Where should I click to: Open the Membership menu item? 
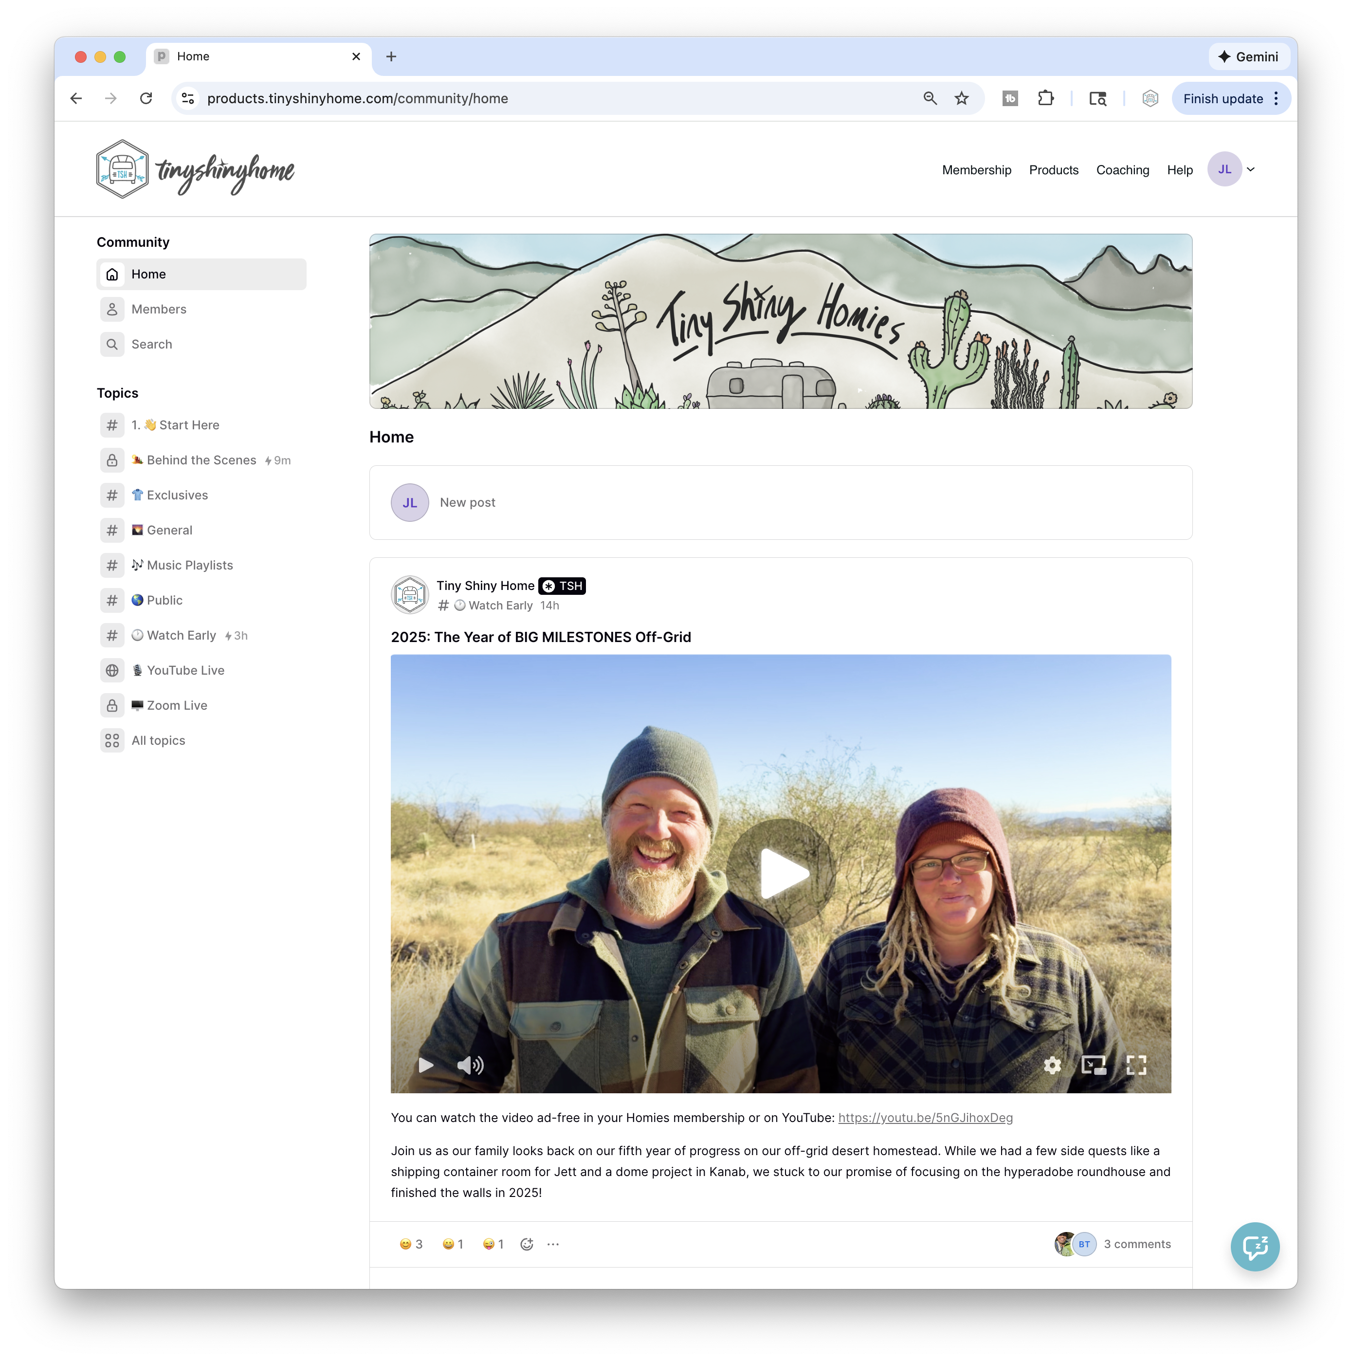click(x=976, y=170)
